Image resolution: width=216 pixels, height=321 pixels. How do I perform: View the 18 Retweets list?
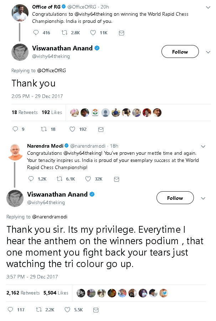pyautogui.click(x=24, y=112)
